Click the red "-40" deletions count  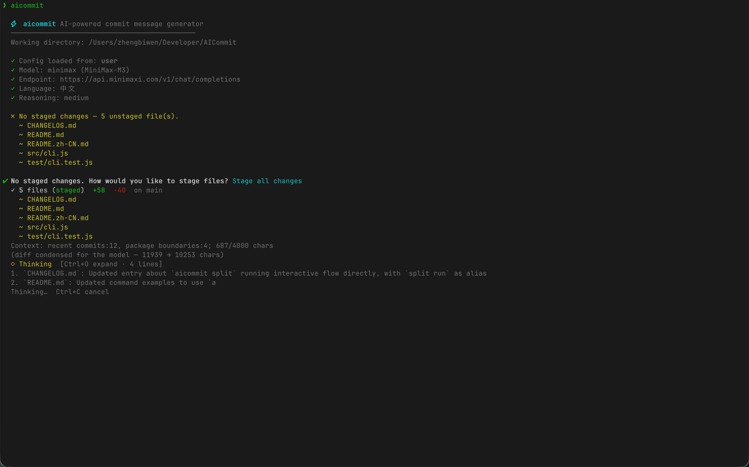[x=120, y=190]
